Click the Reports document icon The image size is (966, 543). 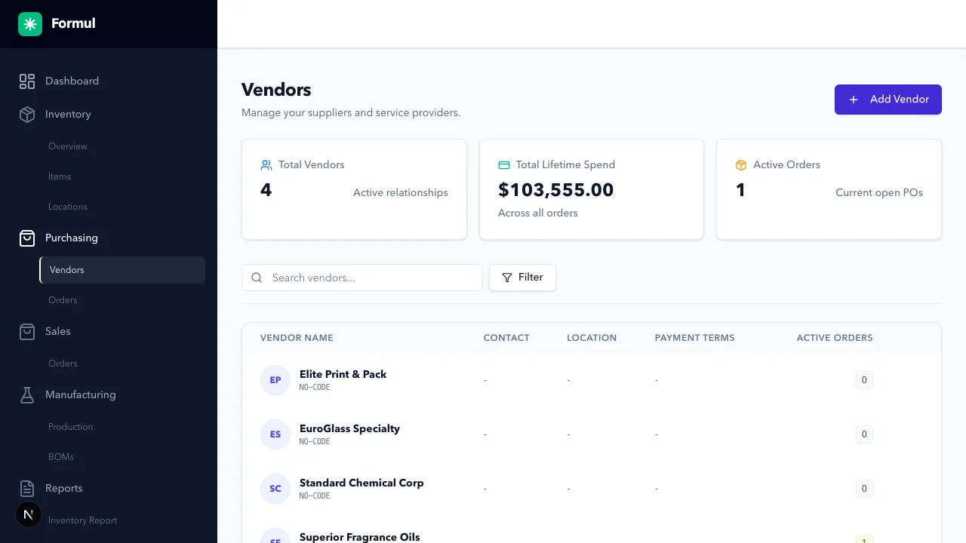pos(27,489)
